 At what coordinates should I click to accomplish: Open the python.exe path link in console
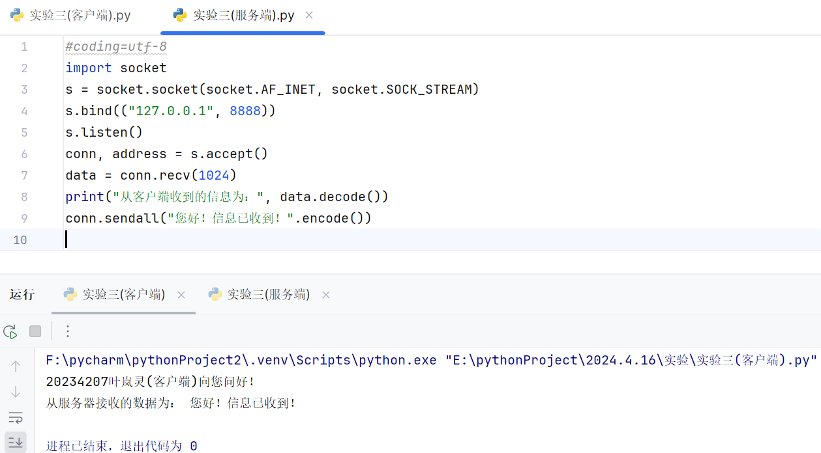click(241, 361)
